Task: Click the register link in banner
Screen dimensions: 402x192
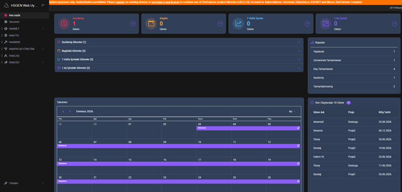Action: (x=120, y=2)
